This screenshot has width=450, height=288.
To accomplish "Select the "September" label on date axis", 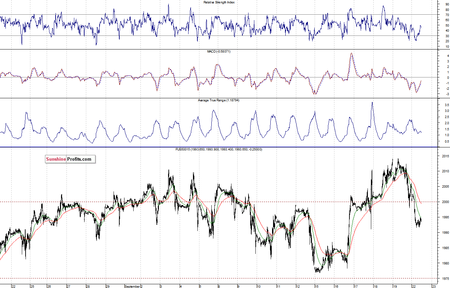I will point(132,286).
